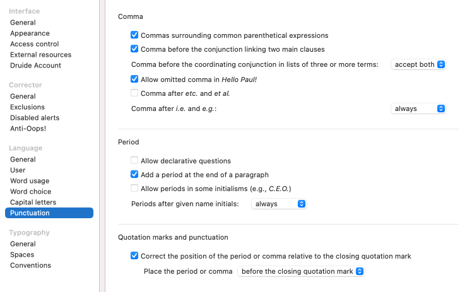This screenshot has height=292, width=460.
Task: Enable Allow declarative questions checkbox
Action: coord(134,161)
